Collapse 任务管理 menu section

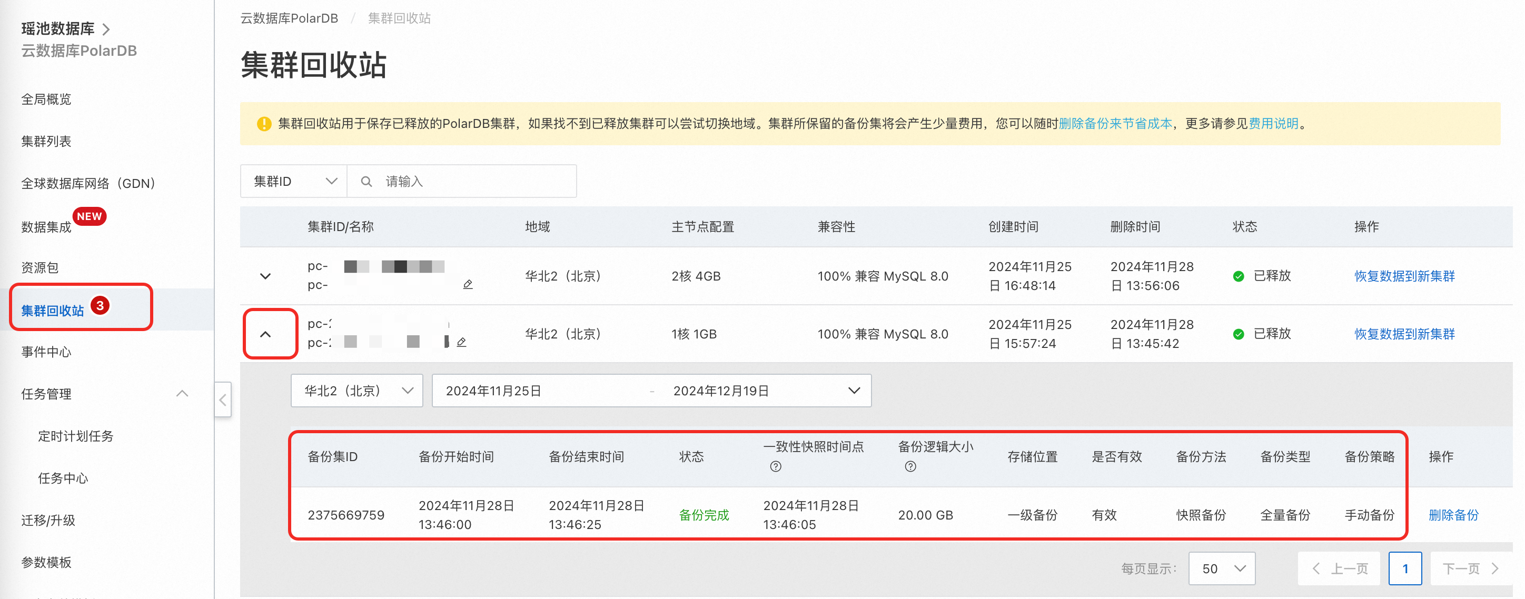[x=182, y=394]
